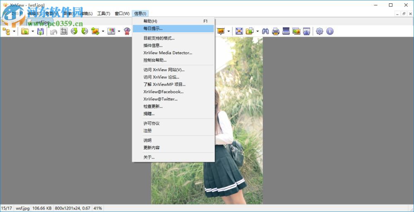
Task: Select the wsf.jpg tab
Action: (40, 22)
